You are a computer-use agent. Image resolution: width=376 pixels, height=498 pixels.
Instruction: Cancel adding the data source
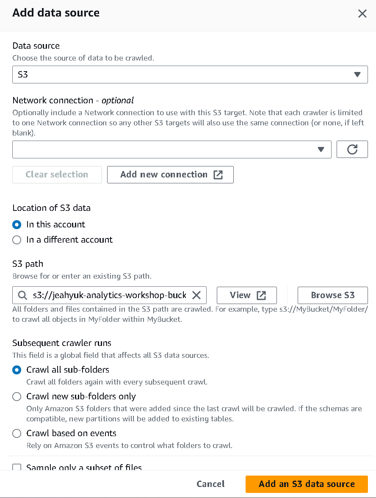[x=210, y=484]
